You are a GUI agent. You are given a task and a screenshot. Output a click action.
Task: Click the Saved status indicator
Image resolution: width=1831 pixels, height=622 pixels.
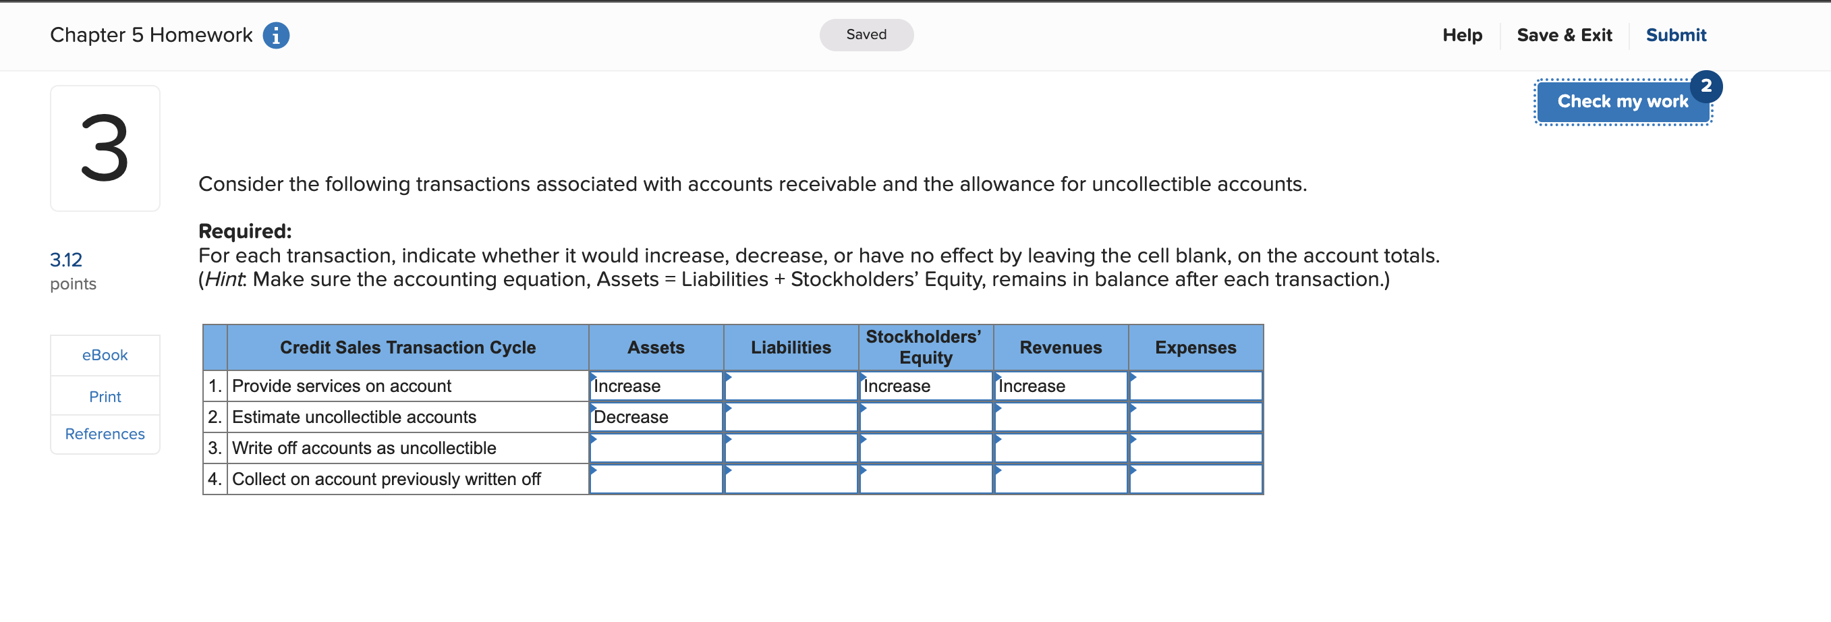pyautogui.click(x=866, y=34)
